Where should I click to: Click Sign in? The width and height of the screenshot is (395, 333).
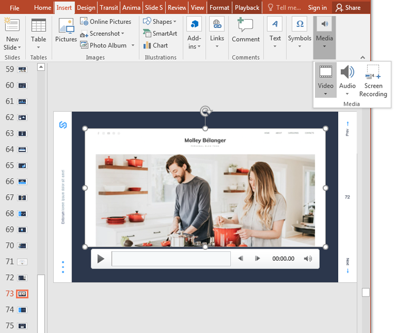317,8
